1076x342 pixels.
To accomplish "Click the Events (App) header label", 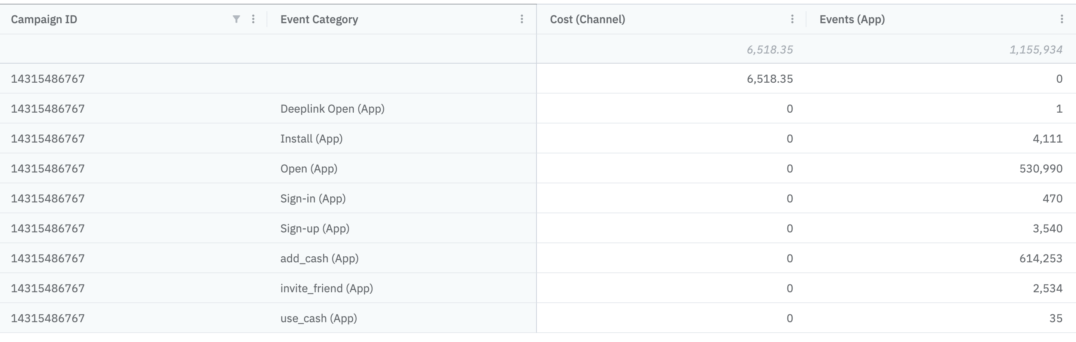I will [x=852, y=19].
